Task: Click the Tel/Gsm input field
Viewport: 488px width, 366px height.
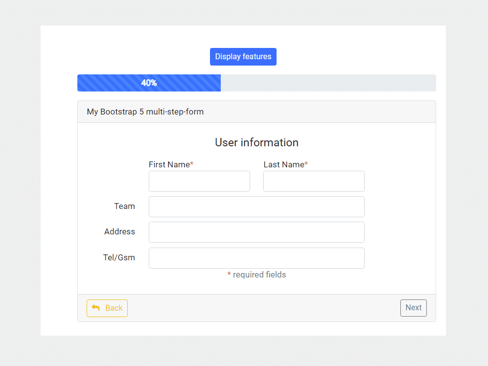Action: click(256, 258)
